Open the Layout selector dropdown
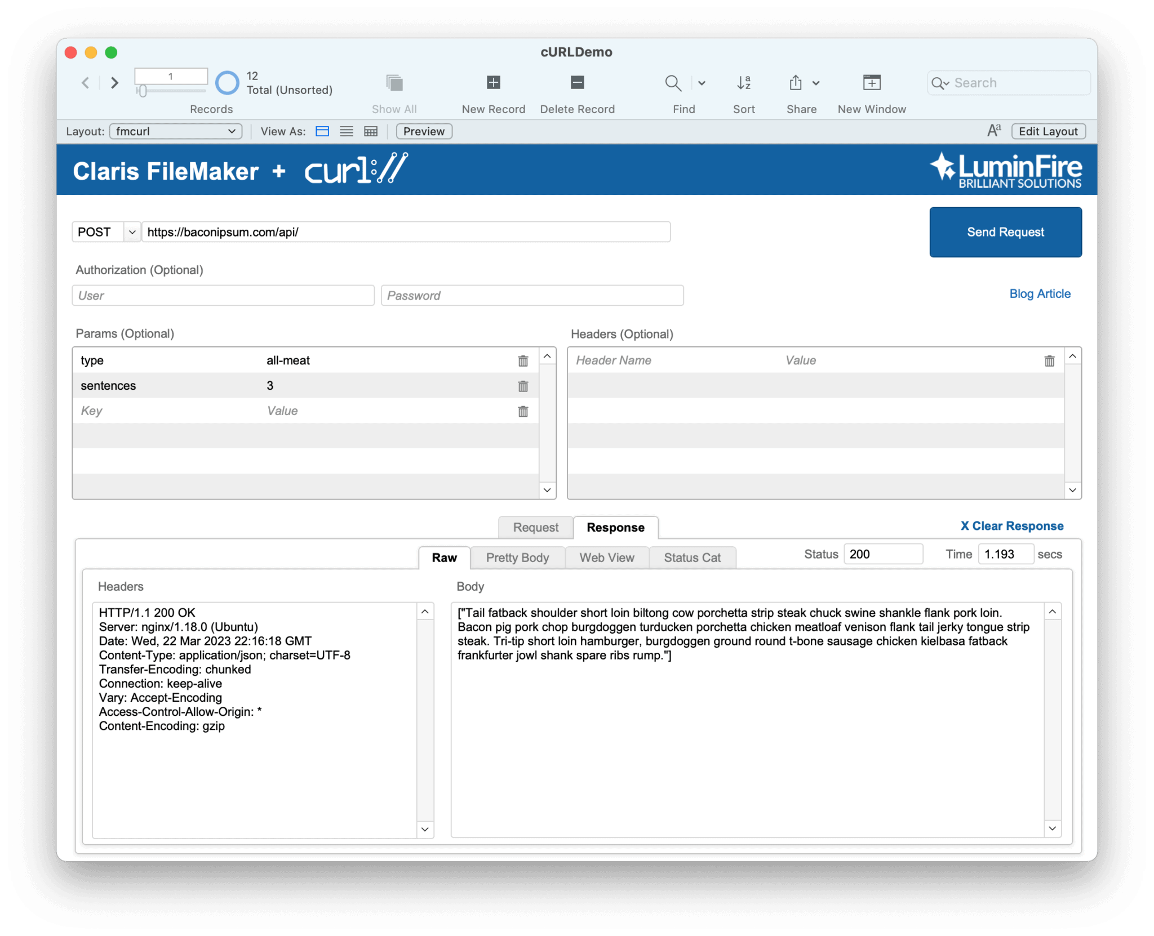 pos(175,131)
